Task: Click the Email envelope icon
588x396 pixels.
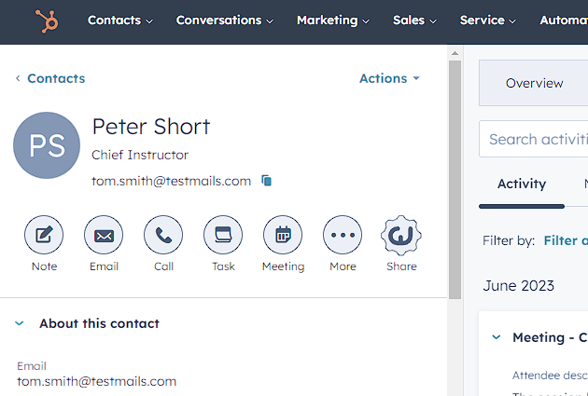Action: 104,236
